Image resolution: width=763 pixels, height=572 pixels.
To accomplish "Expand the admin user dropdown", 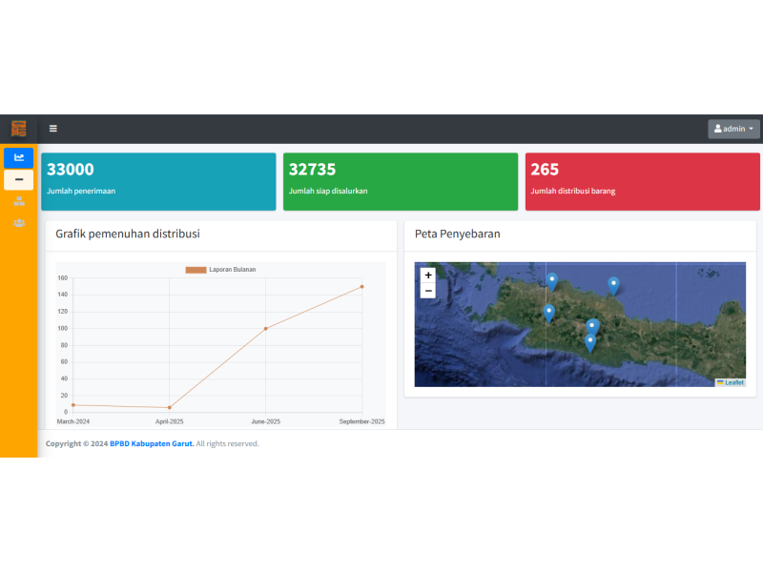I will pos(733,129).
